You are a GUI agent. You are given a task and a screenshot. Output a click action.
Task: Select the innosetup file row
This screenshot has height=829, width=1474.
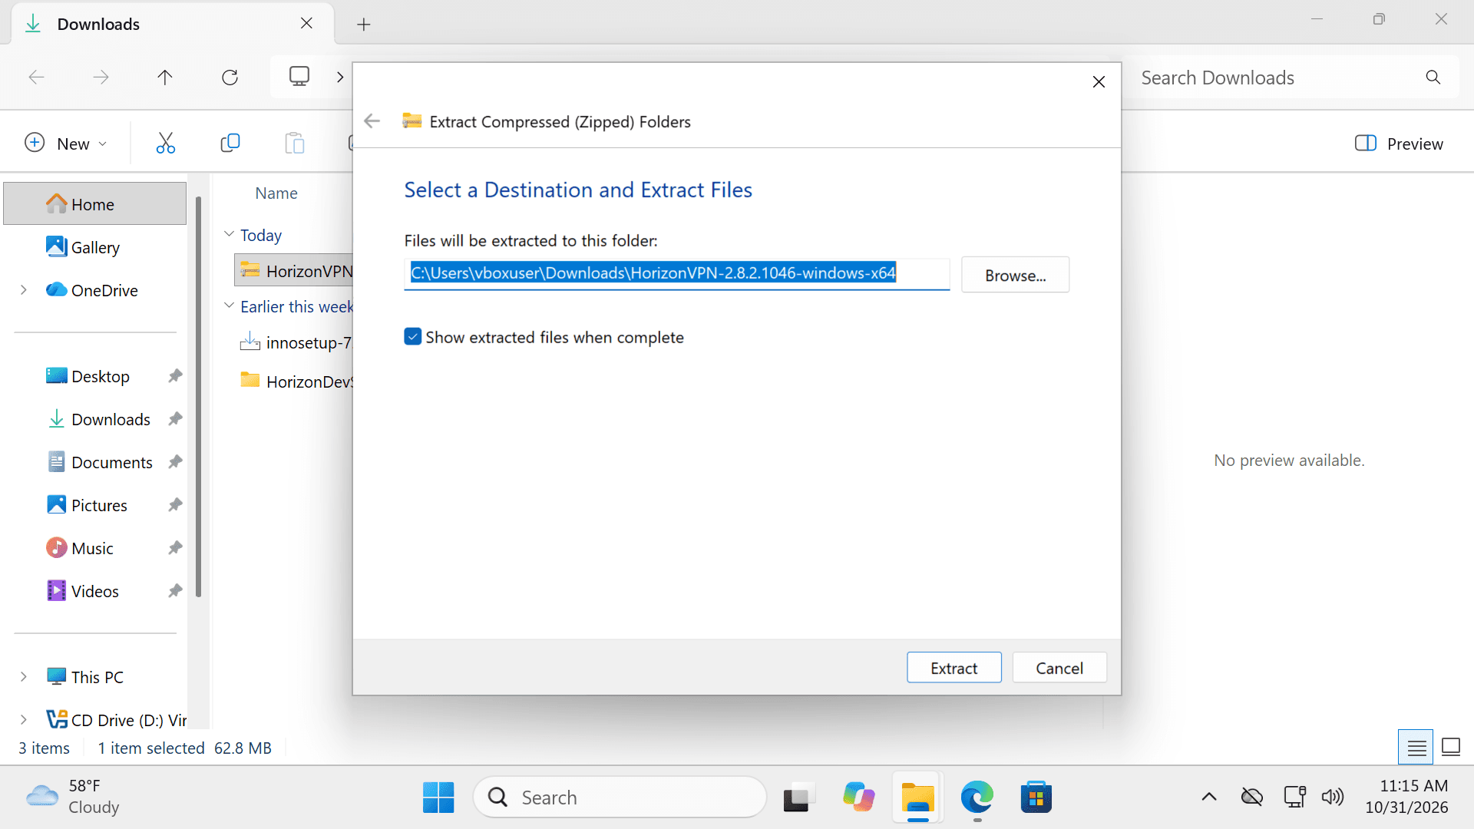point(296,342)
